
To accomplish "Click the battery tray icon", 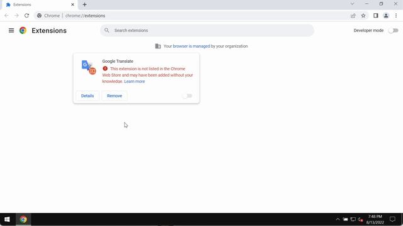I will [346, 219].
